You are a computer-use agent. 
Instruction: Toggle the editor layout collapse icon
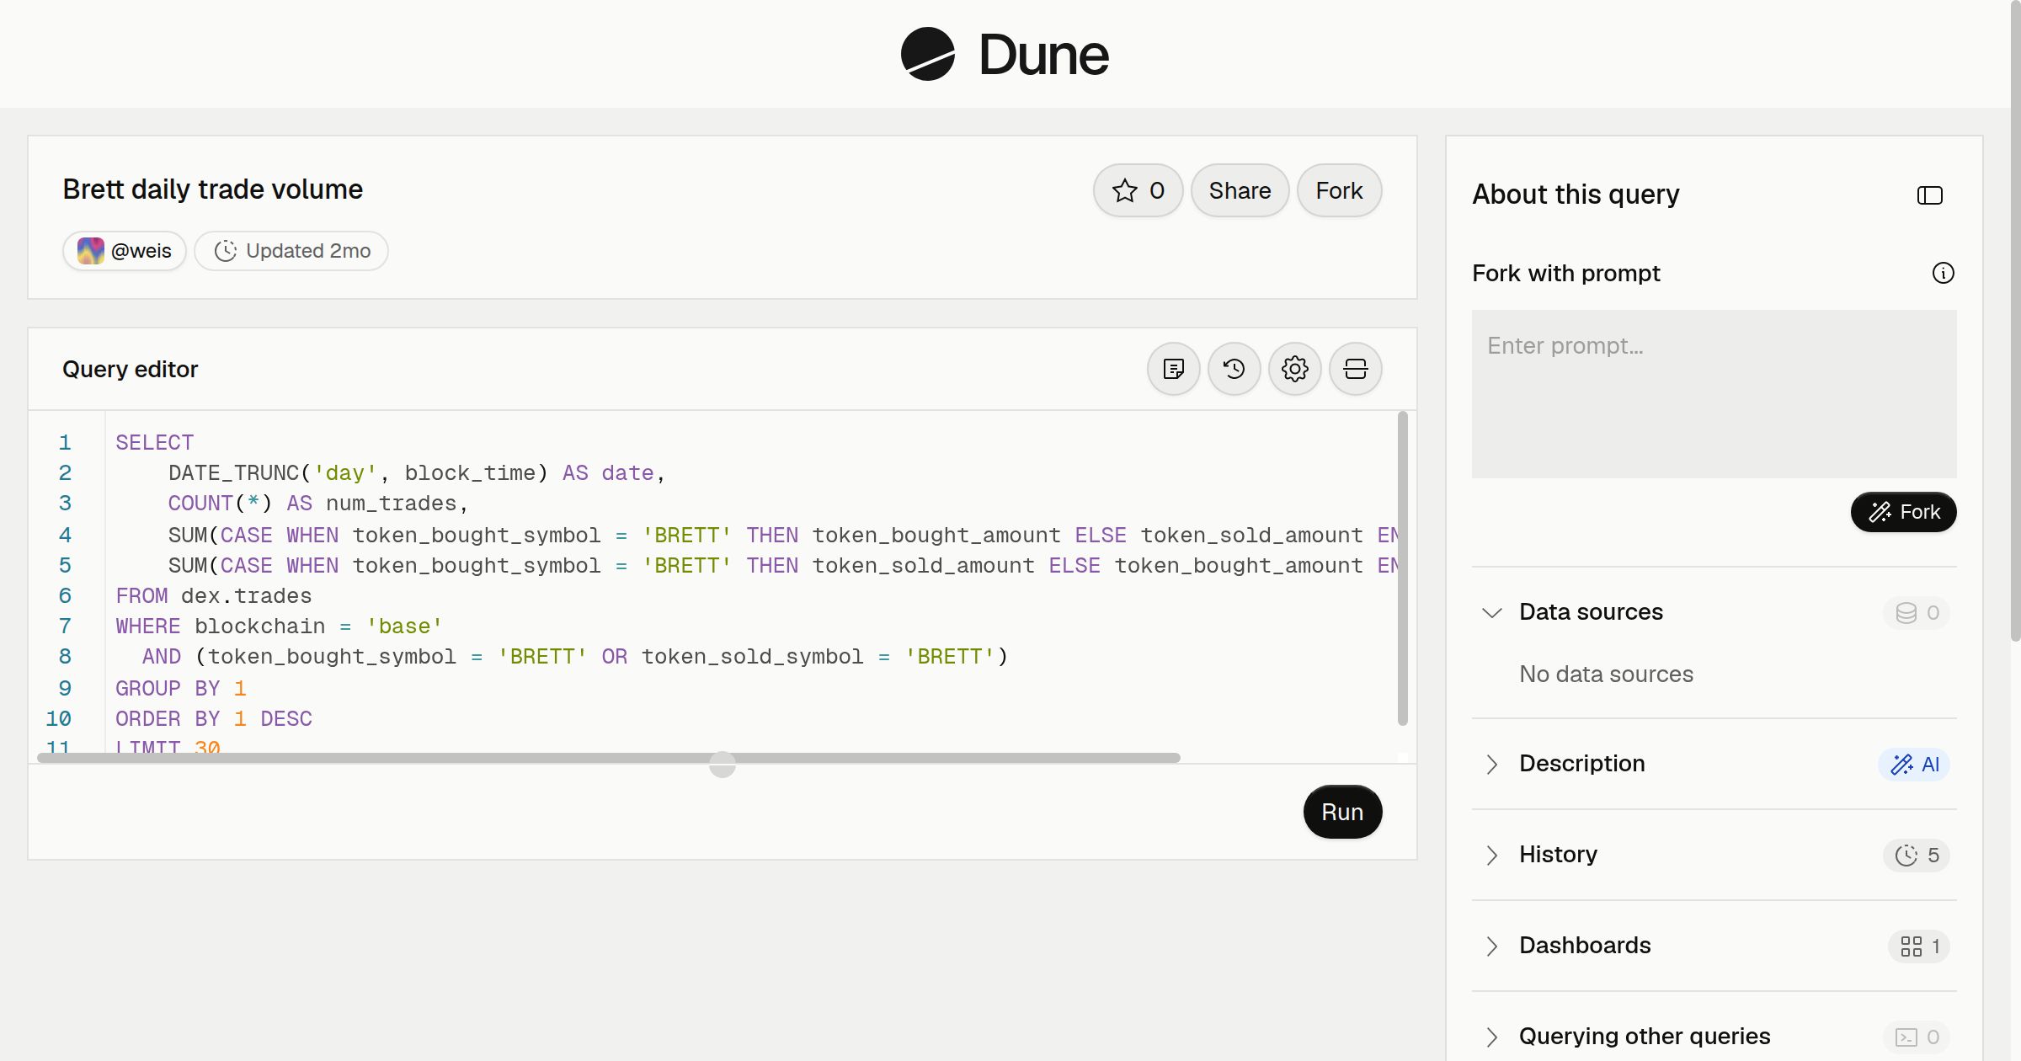(1356, 369)
